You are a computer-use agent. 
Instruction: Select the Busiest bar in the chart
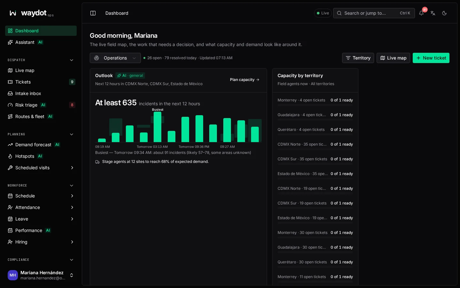(x=157, y=127)
